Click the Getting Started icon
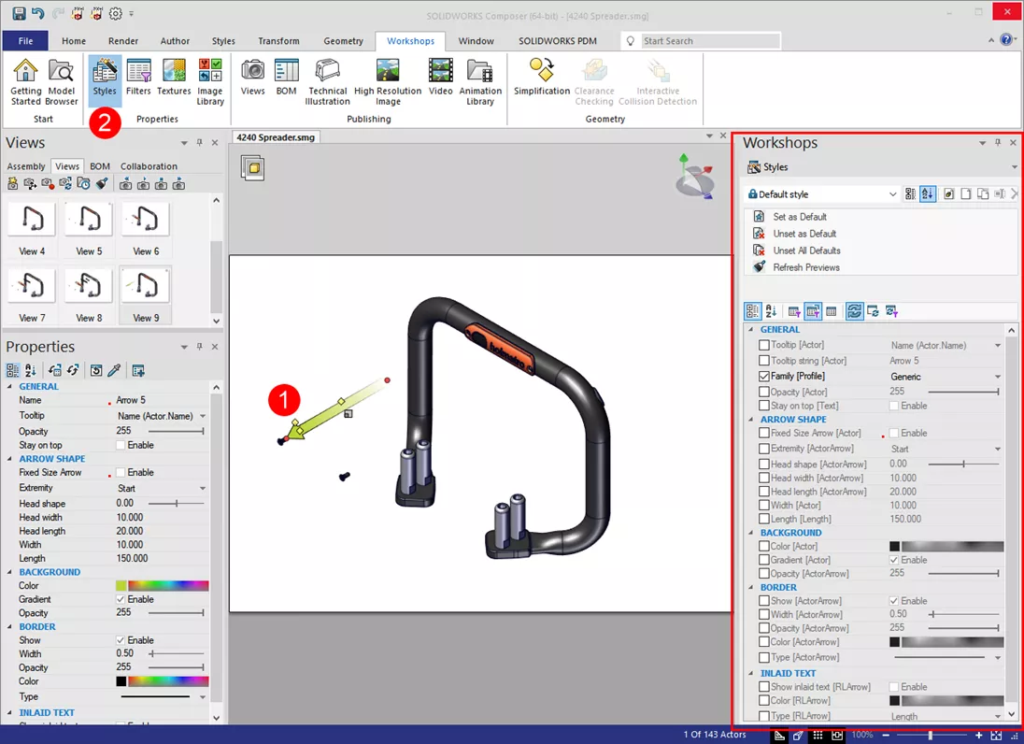This screenshot has width=1024, height=744. point(26,81)
